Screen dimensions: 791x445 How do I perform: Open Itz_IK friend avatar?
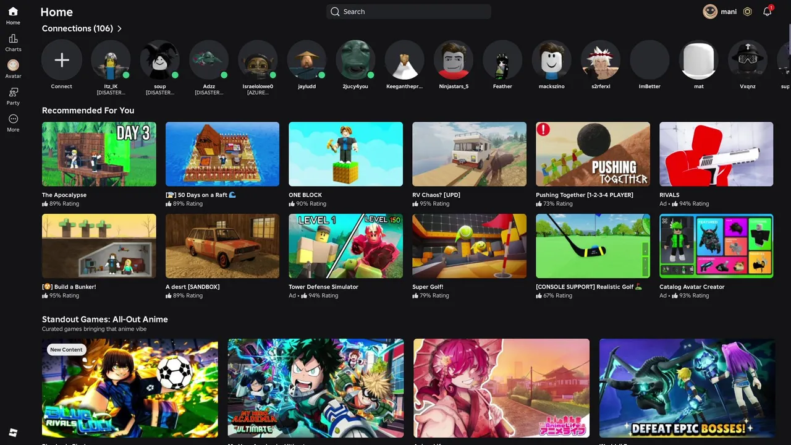coord(111,60)
